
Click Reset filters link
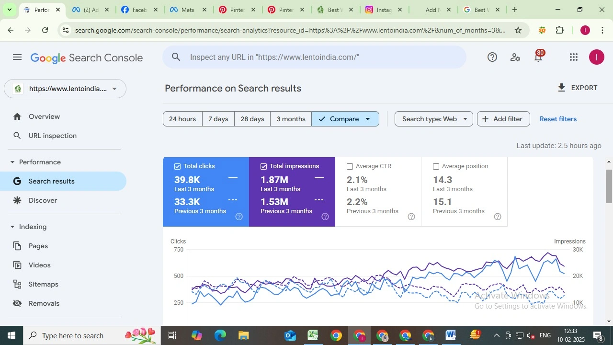558,119
